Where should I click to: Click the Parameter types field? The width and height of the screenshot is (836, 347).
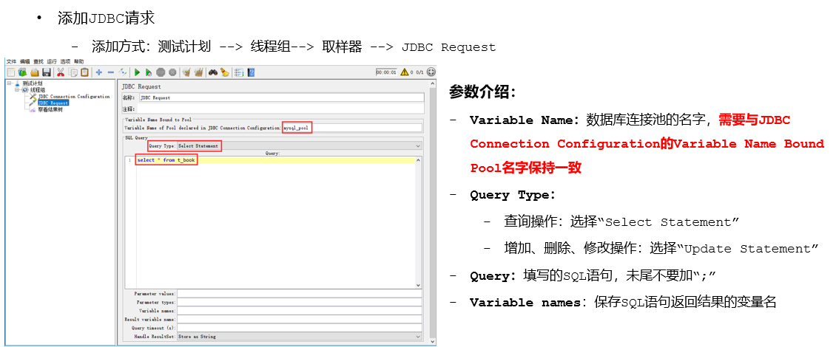tap(299, 302)
